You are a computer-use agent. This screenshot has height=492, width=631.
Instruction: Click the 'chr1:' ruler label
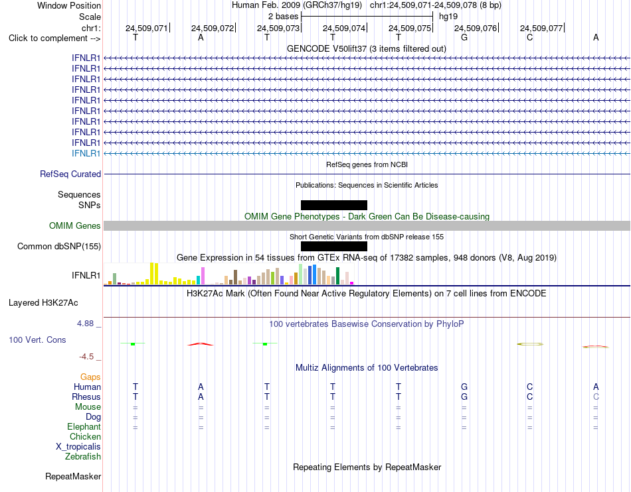click(x=91, y=28)
